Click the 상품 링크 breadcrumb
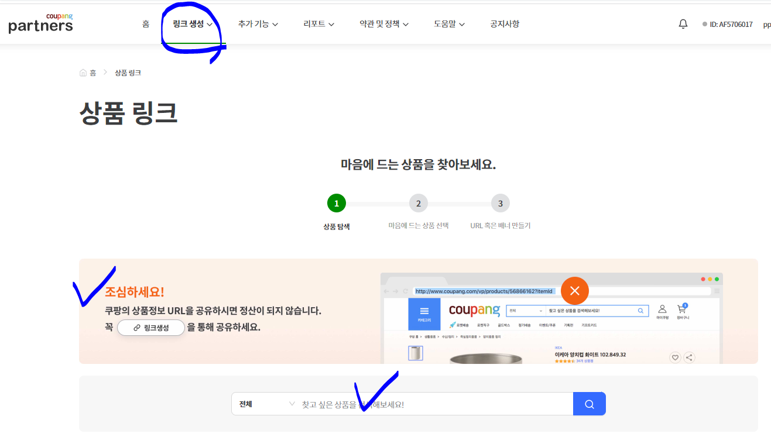Image resolution: width=771 pixels, height=440 pixels. tap(128, 73)
